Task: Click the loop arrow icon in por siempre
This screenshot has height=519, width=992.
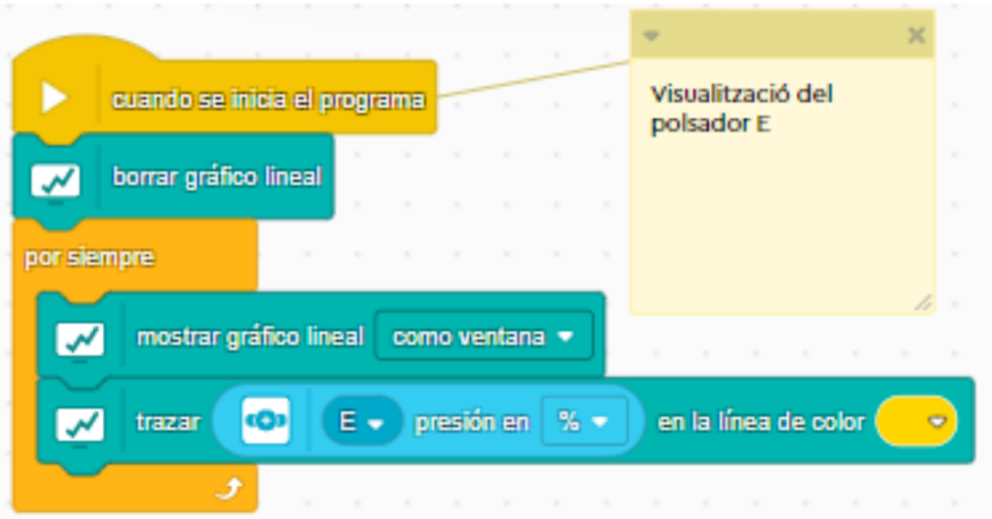Action: tap(228, 492)
